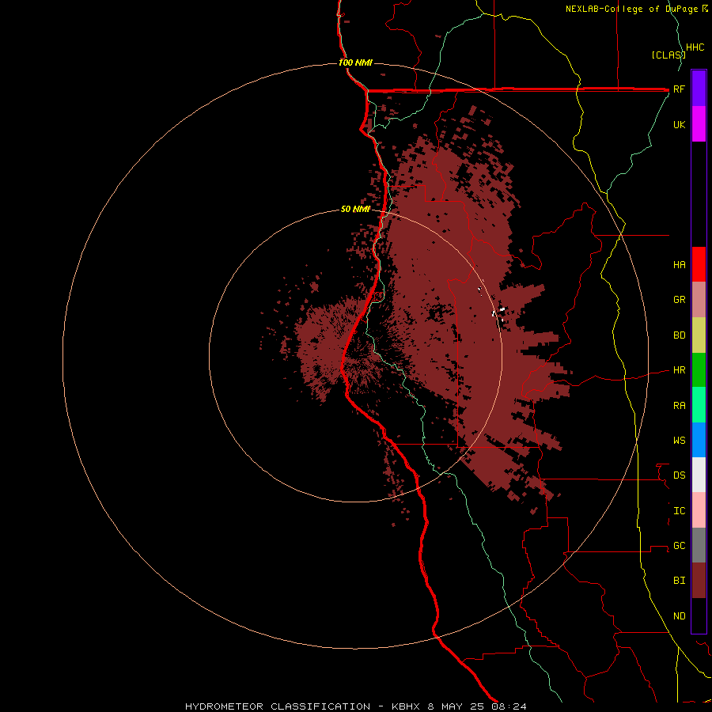The width and height of the screenshot is (712, 712).
Task: Click the DS white legend swatch
Action: [x=699, y=475]
